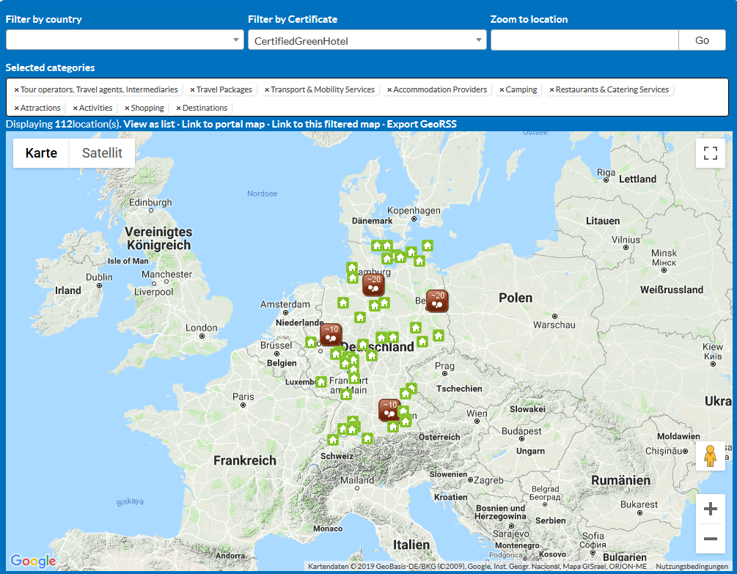Remove the Shopping category tag
Image resolution: width=737 pixels, height=574 pixels.
(x=127, y=108)
